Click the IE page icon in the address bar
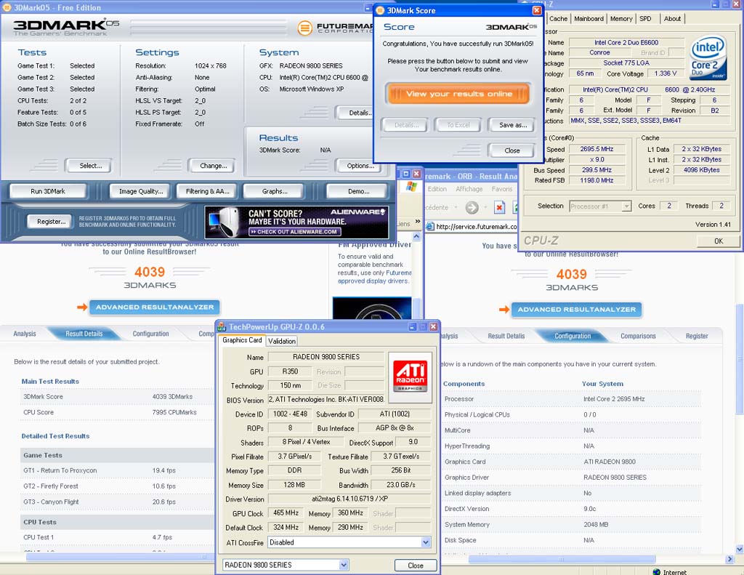The image size is (744, 575). coord(430,227)
